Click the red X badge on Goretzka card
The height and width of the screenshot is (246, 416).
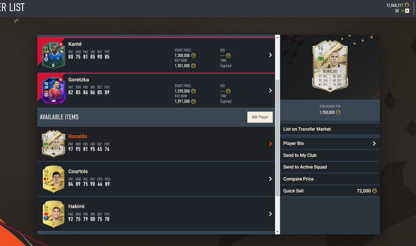(61, 79)
